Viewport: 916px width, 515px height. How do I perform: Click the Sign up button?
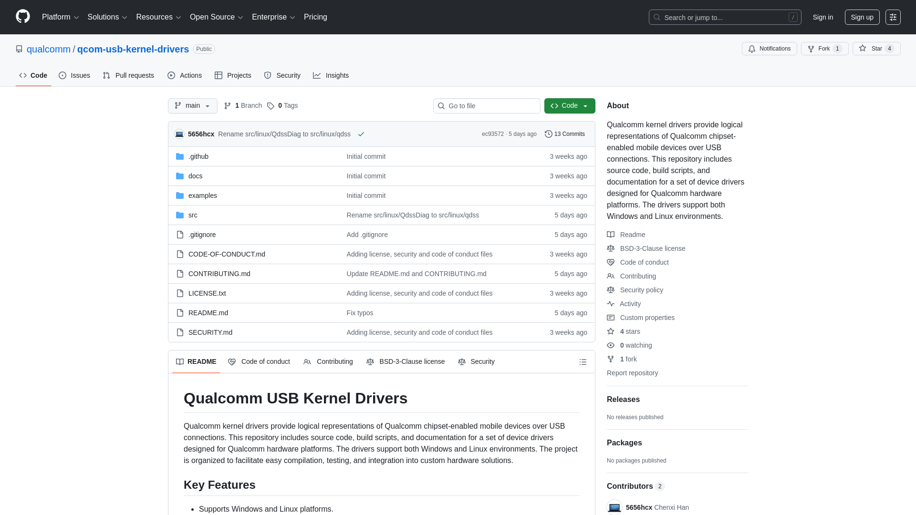click(x=862, y=17)
